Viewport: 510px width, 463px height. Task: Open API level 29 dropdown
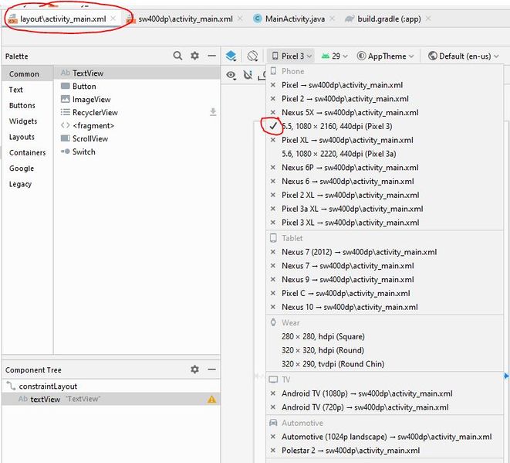(335, 56)
